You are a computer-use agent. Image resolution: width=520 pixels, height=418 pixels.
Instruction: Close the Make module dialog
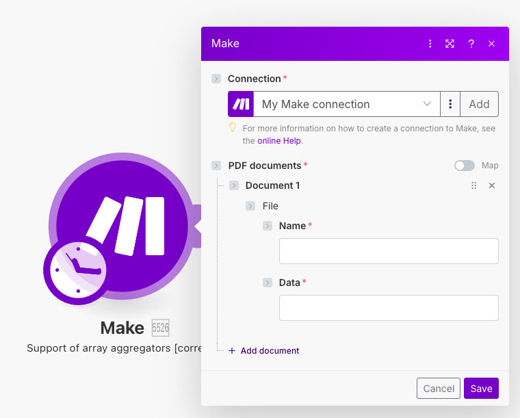pyautogui.click(x=491, y=44)
